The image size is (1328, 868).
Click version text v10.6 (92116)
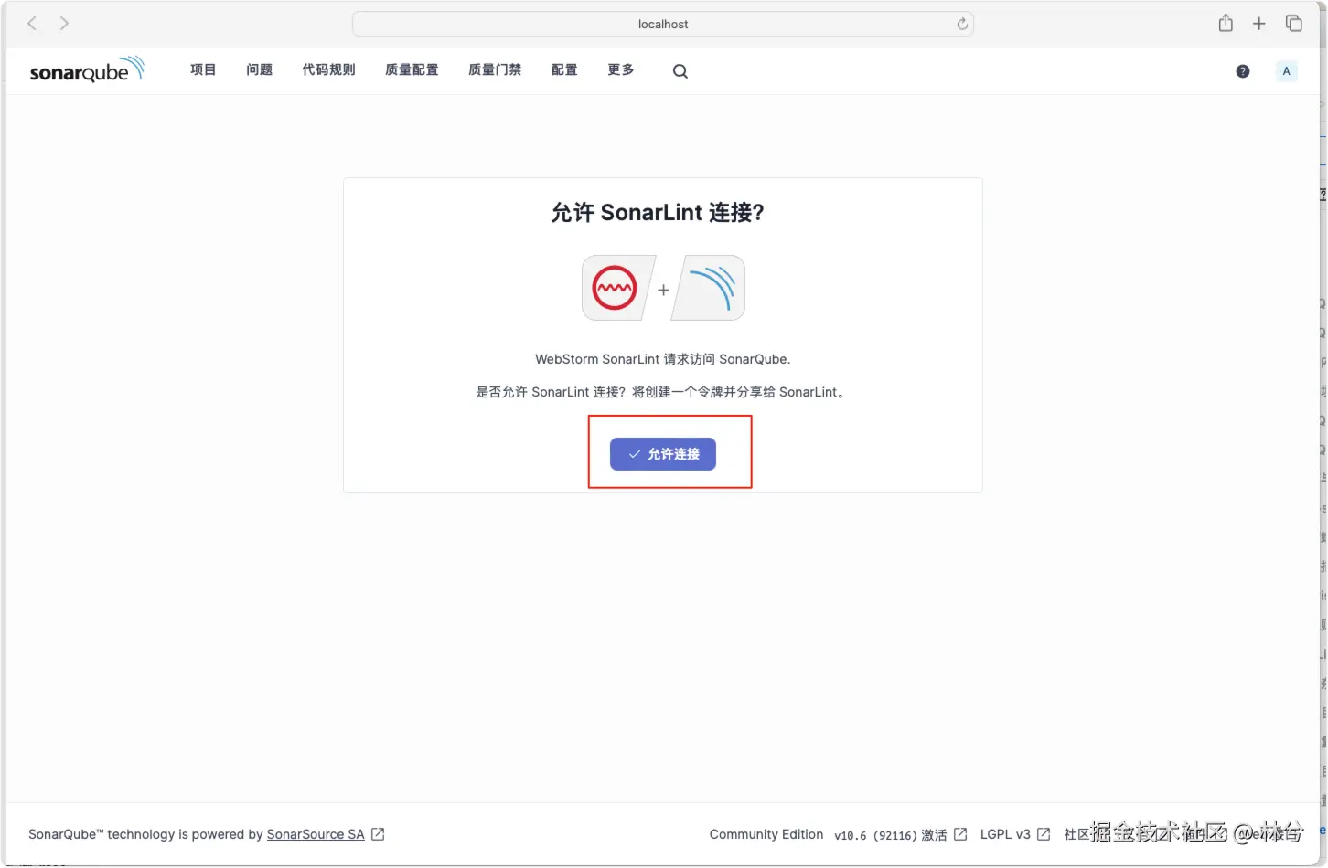click(875, 835)
